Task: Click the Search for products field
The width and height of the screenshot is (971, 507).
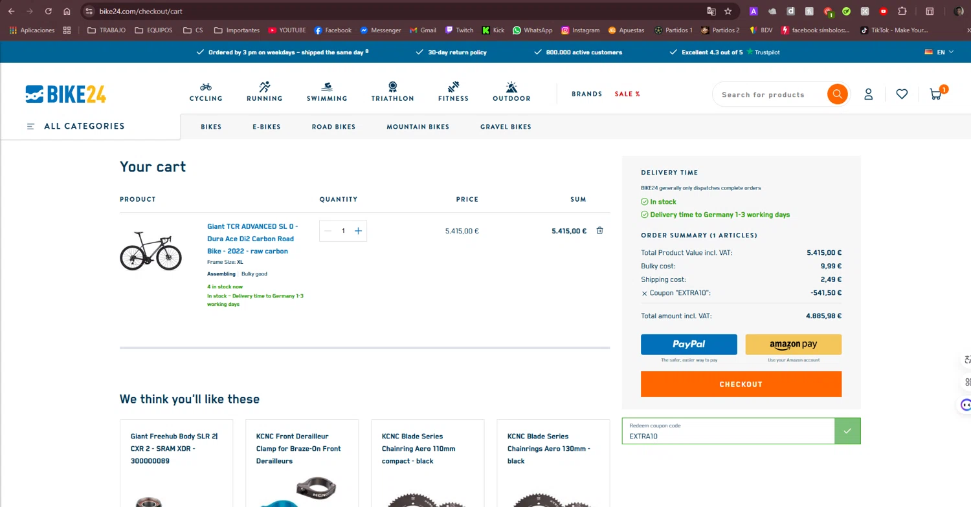Action: [x=770, y=94]
